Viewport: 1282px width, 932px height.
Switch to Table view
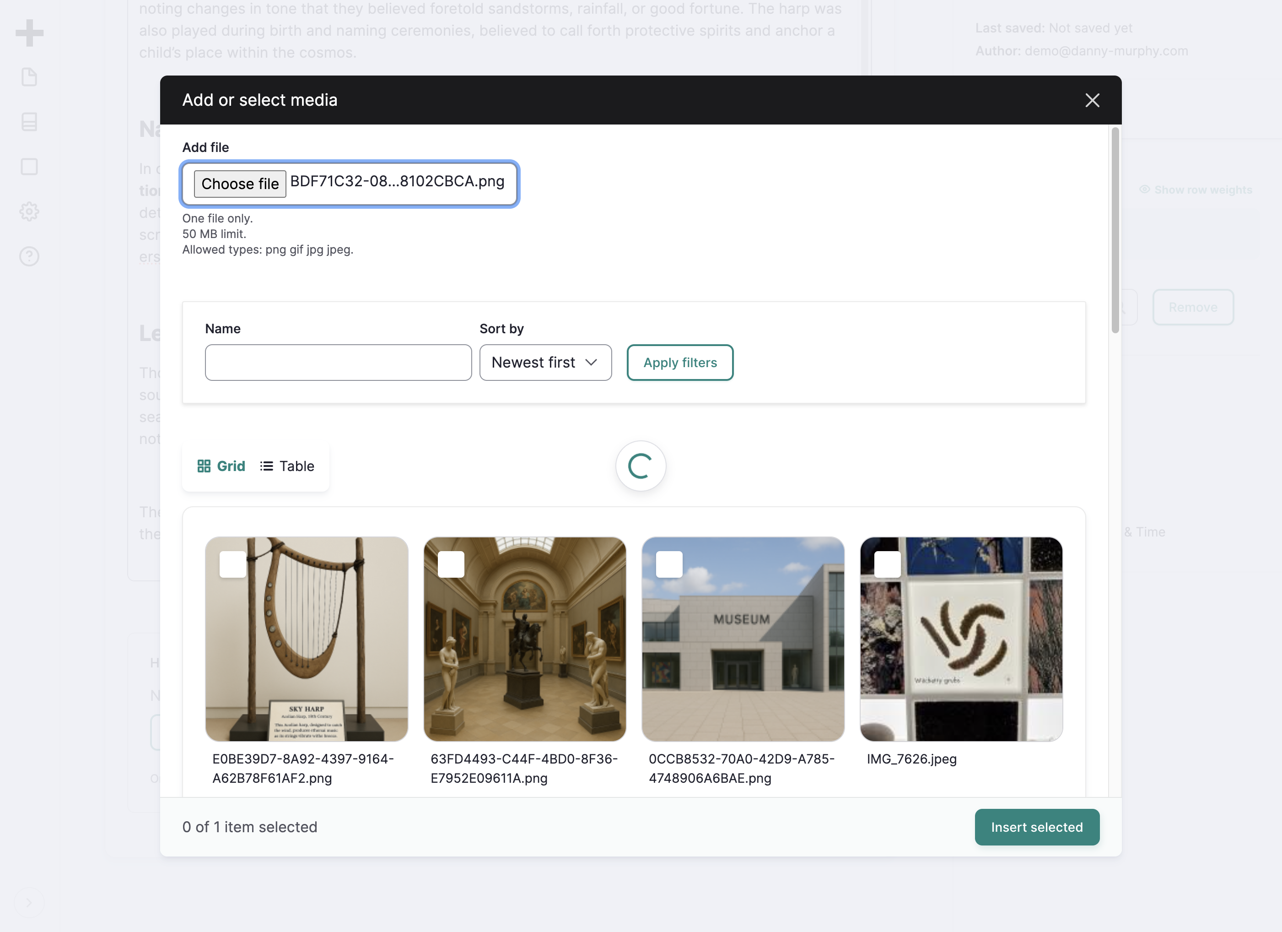click(287, 466)
